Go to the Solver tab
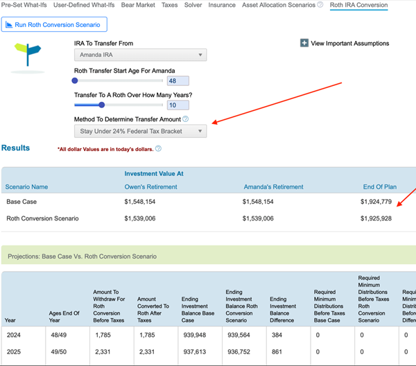The image size is (416, 366). (x=193, y=5)
